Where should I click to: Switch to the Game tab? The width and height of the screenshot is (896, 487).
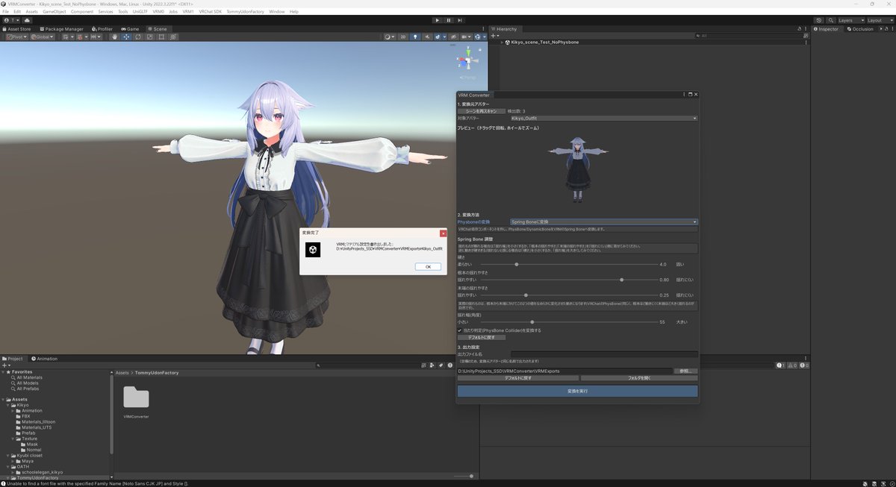(130, 29)
